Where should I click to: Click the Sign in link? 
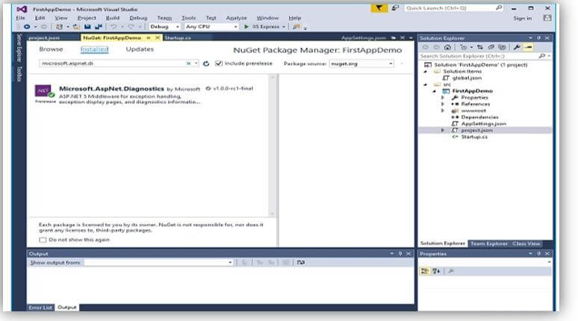click(522, 18)
